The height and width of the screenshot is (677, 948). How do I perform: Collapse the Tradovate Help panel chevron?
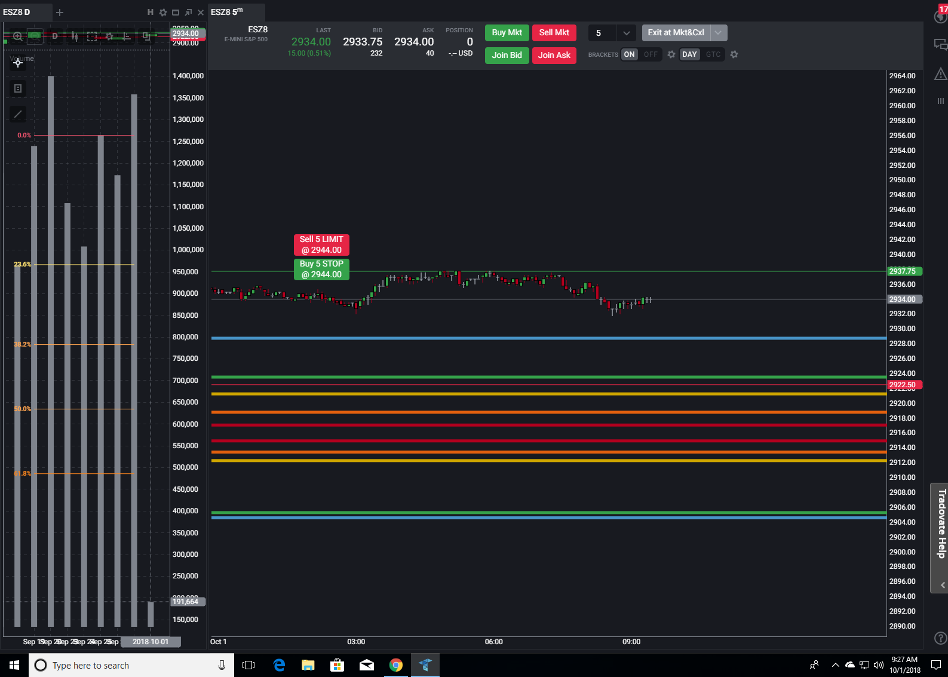click(943, 585)
